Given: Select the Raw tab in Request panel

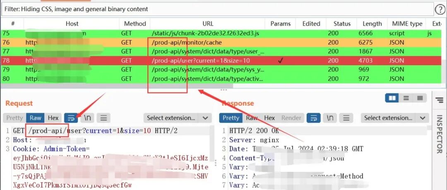Looking at the screenshot, I should coord(35,118).
